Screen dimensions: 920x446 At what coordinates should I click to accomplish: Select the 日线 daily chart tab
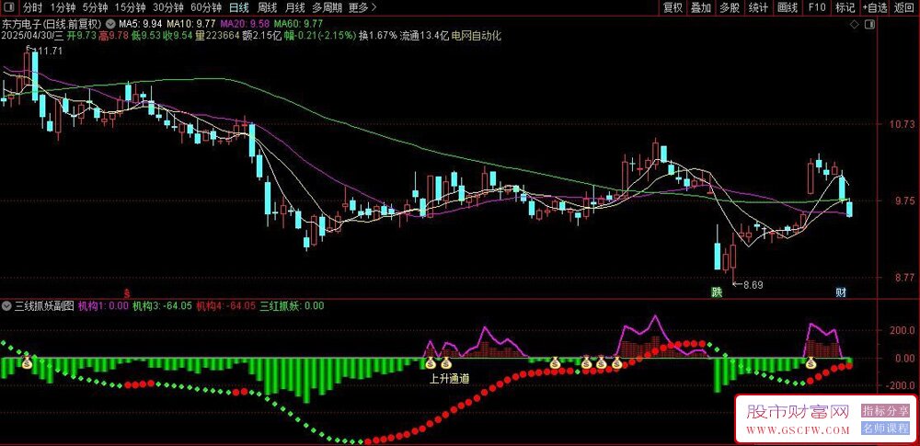239,7
